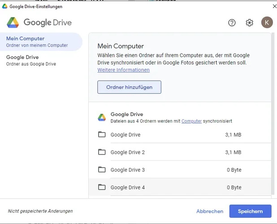Follow the Computer link in sync description
Viewport: 277px width, 224px height.
(x=191, y=121)
